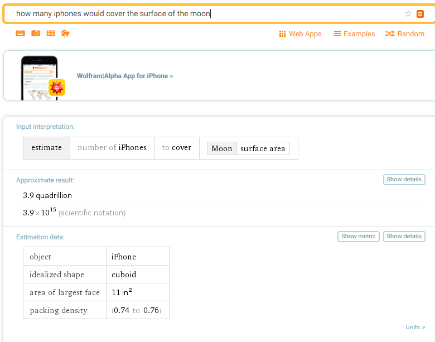Select the '3.9 quadrillion' result text
The width and height of the screenshot is (435, 342).
point(47,195)
